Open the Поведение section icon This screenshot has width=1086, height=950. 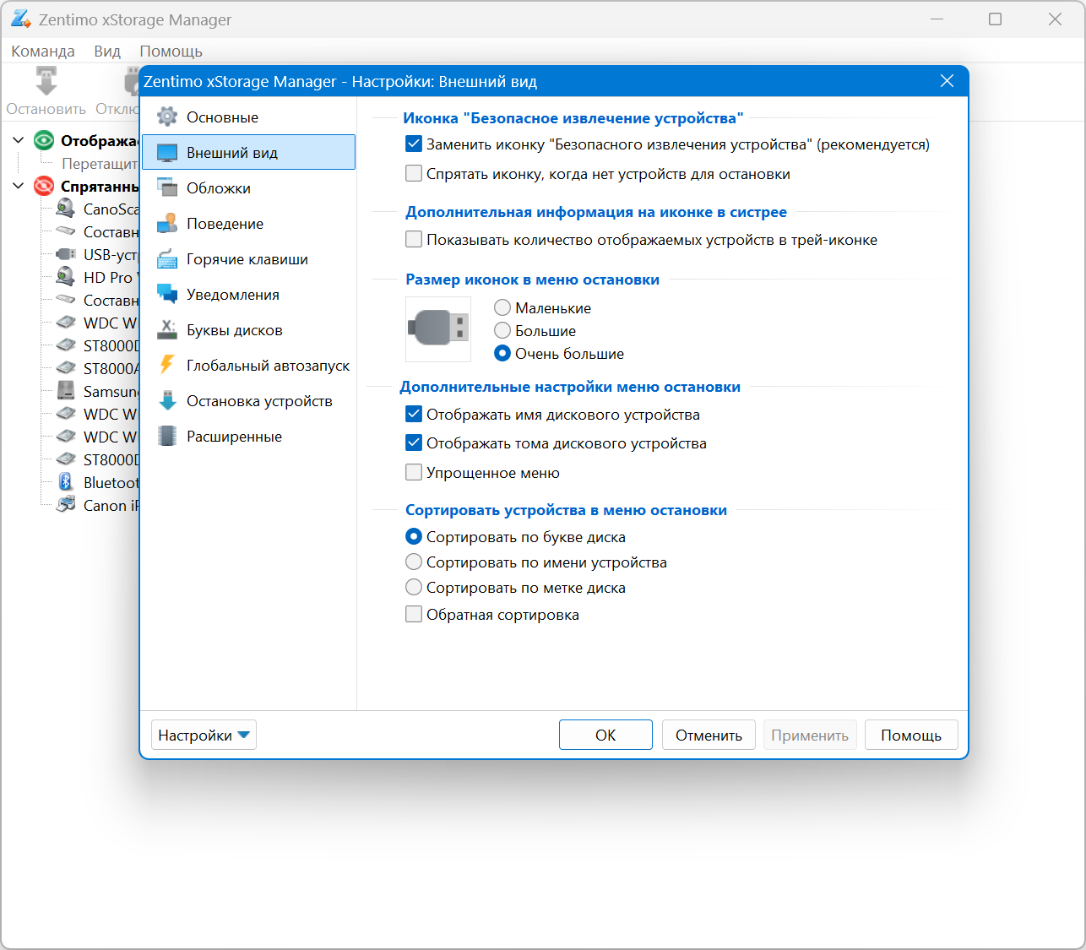167,224
